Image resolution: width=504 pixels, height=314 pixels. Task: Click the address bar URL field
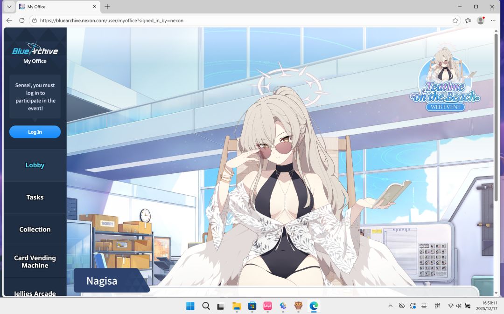pyautogui.click(x=244, y=20)
